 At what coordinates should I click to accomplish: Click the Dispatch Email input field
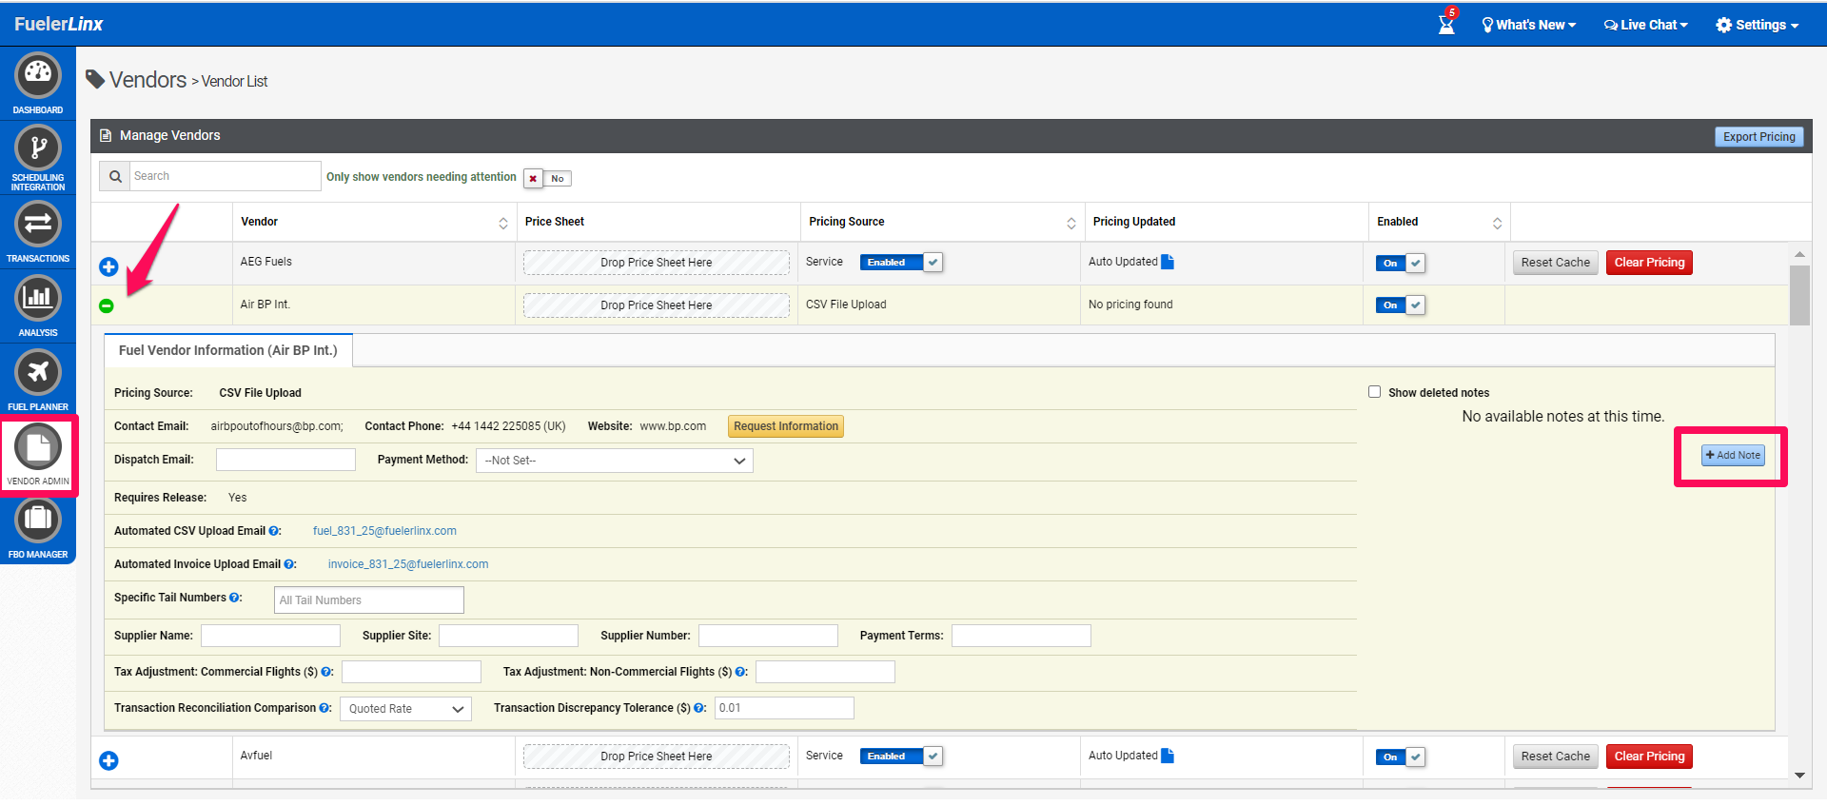click(285, 460)
